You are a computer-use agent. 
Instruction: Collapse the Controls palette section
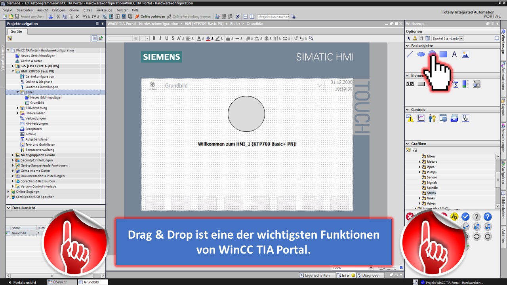click(x=407, y=110)
